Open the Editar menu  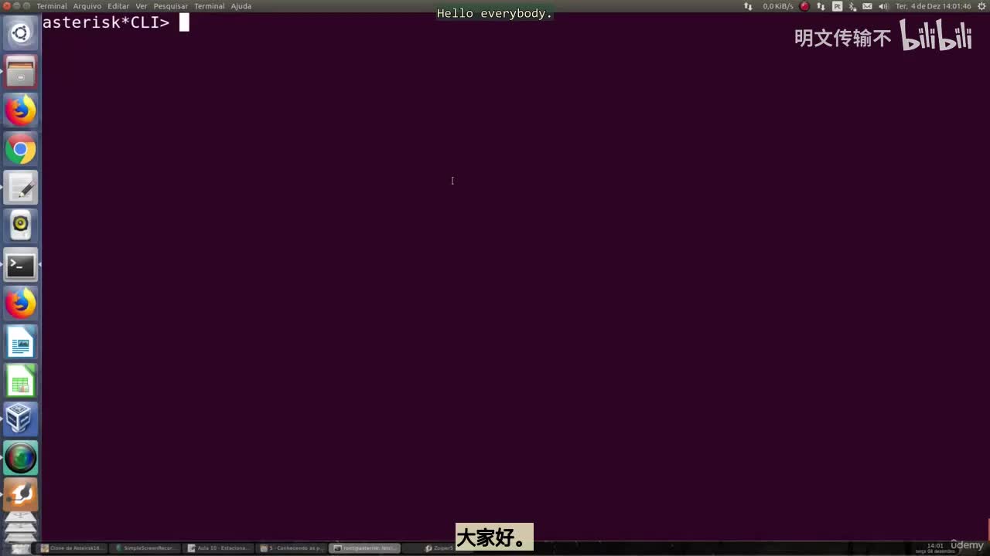tap(118, 6)
